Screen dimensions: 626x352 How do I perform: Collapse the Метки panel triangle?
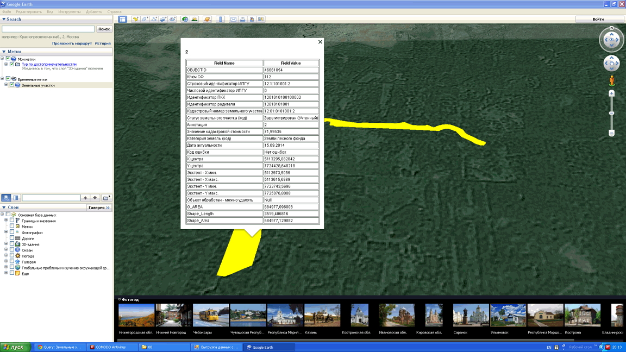coord(4,52)
